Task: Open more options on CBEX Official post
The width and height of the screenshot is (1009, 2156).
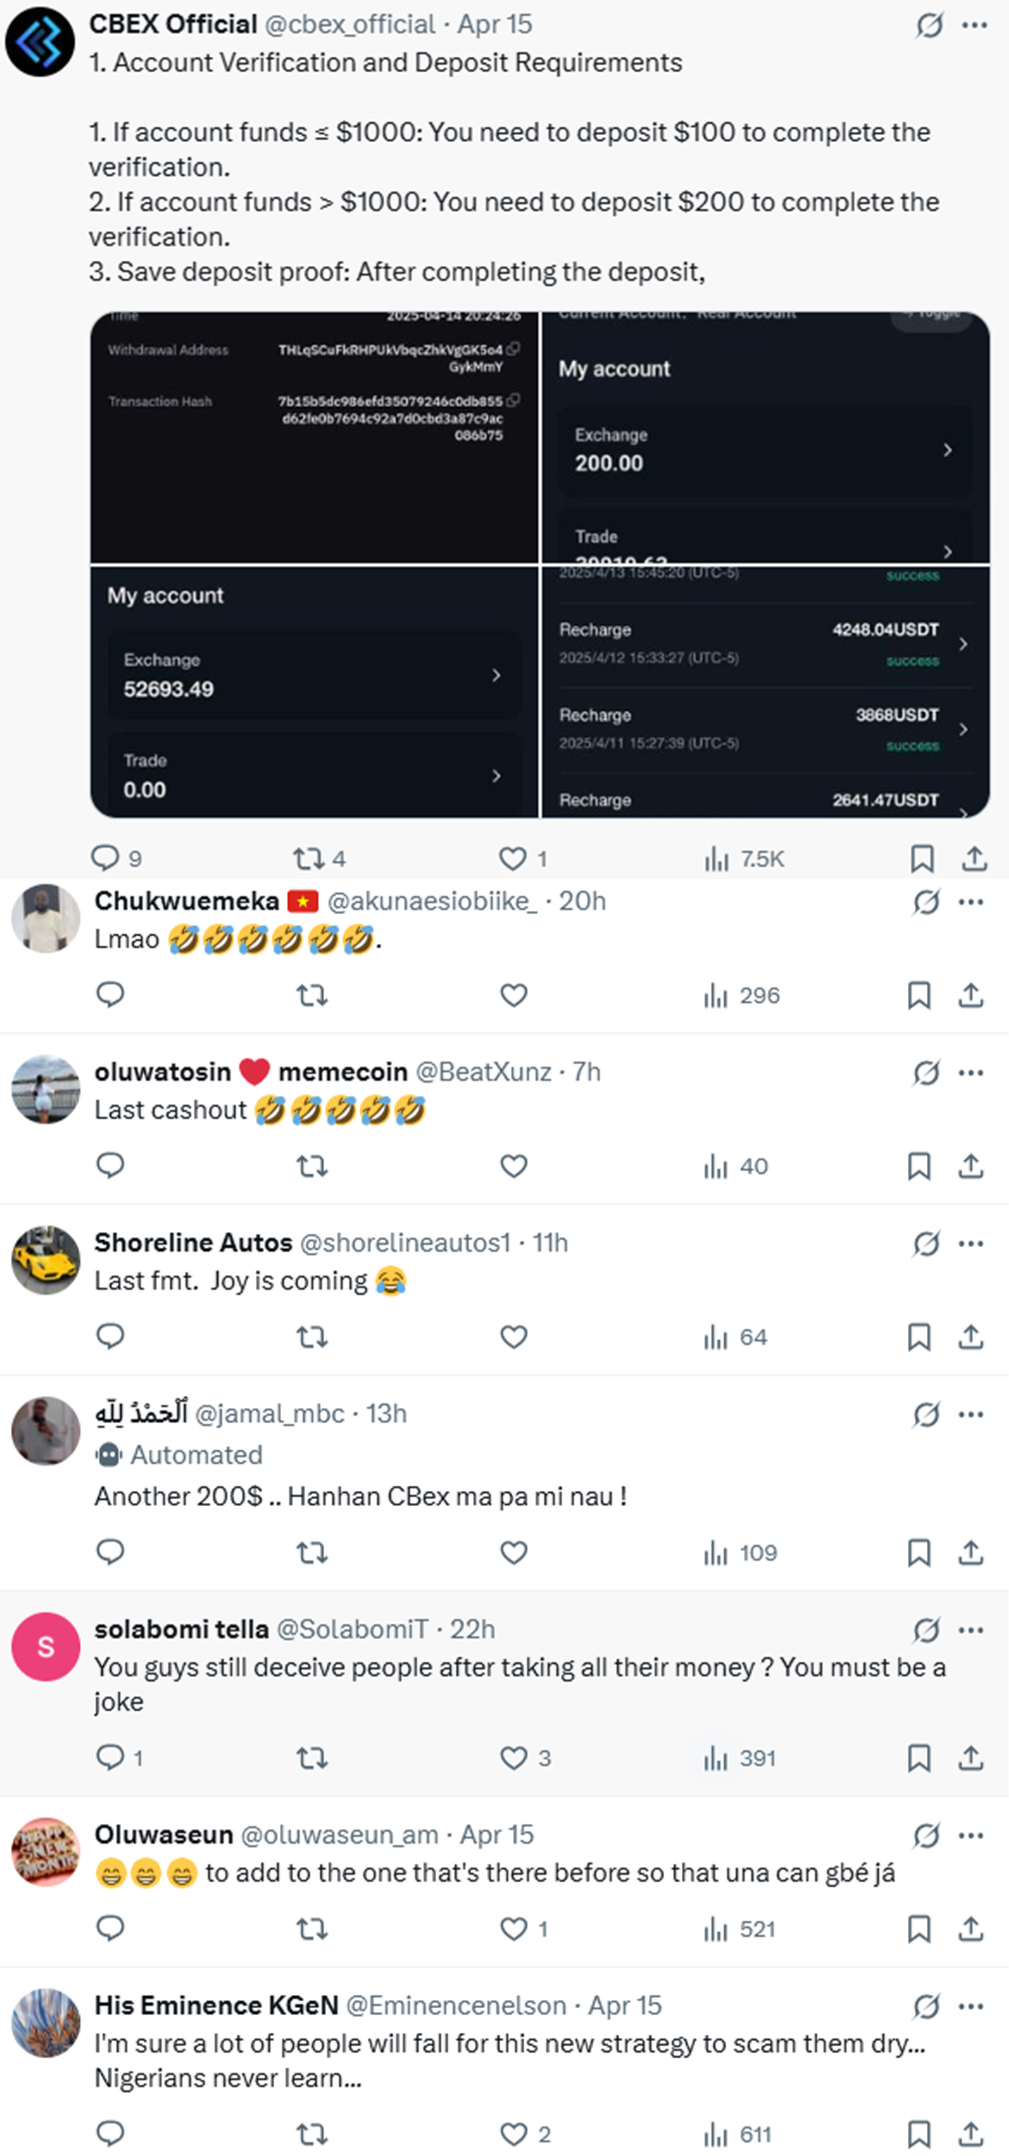Action: tap(975, 25)
